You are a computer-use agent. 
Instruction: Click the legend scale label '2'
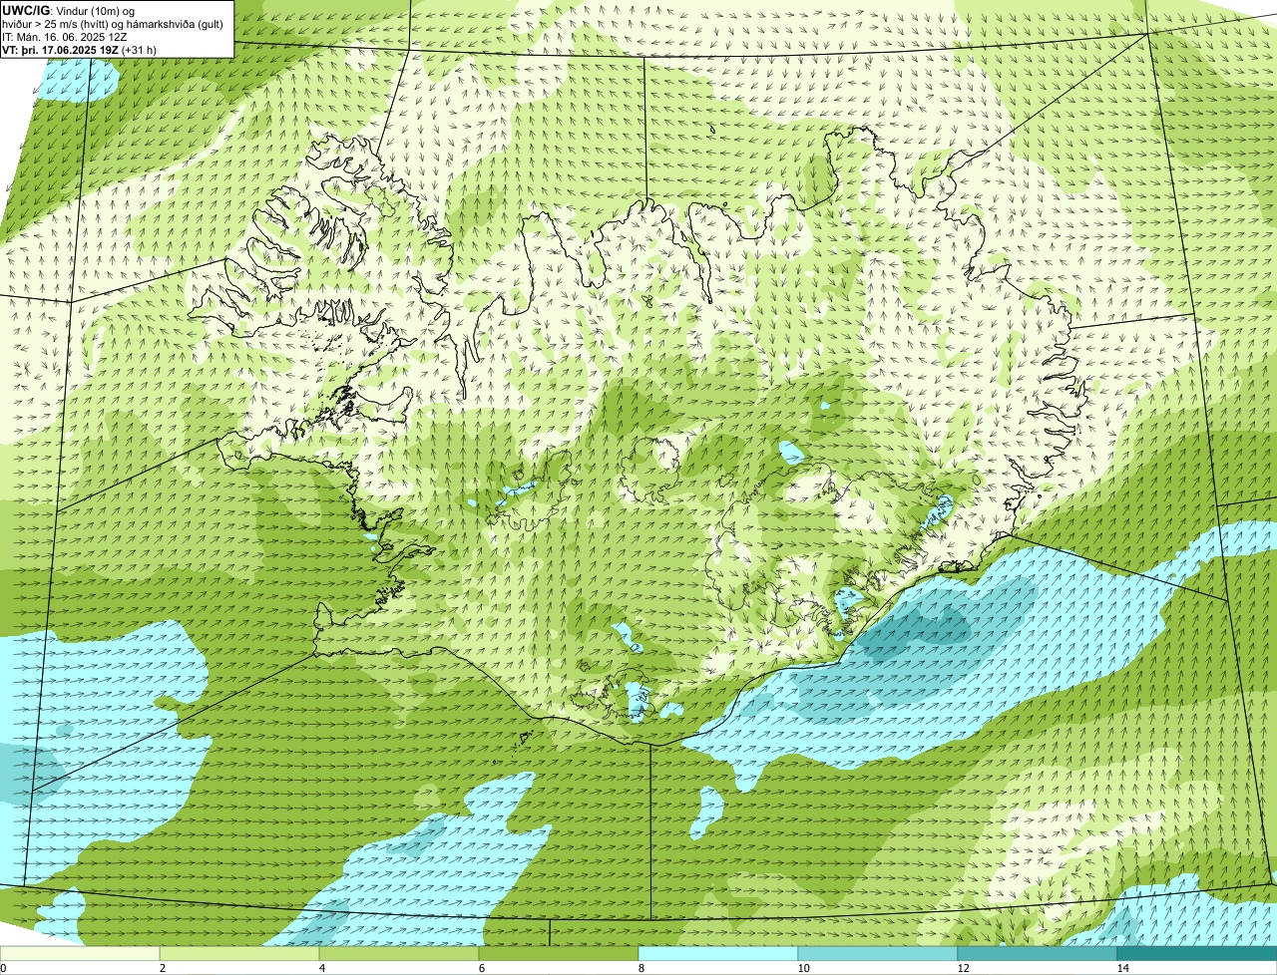[163, 968]
